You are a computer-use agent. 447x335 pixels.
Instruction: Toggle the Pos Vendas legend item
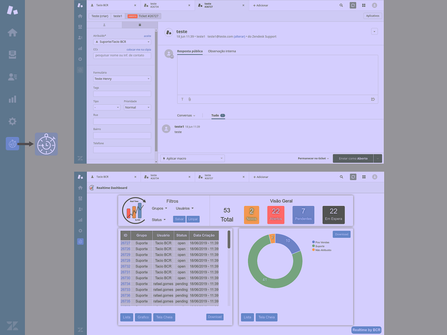321,242
